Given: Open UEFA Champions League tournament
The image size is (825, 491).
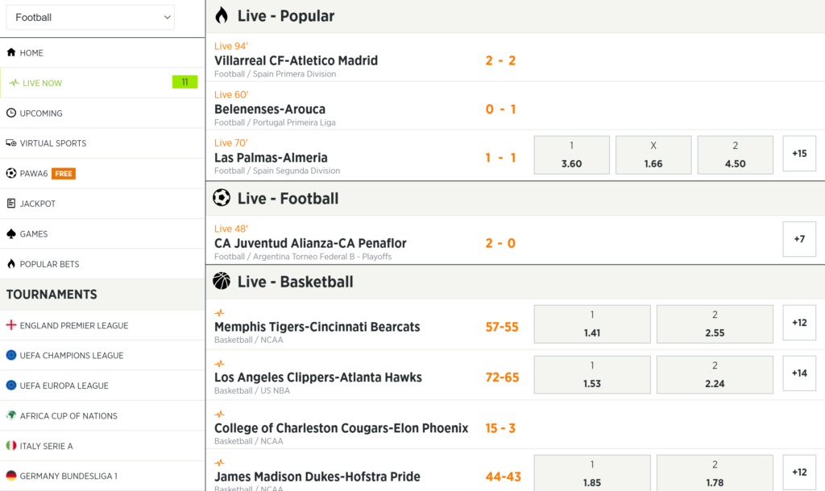Looking at the screenshot, I should point(72,356).
